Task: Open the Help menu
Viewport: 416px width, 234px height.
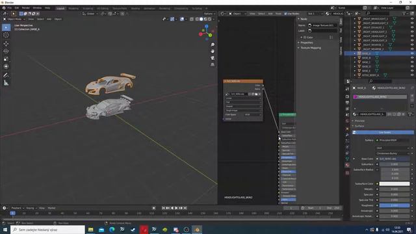Action: click(x=47, y=8)
